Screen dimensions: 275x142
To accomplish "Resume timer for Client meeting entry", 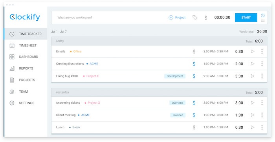I will coord(253,115).
